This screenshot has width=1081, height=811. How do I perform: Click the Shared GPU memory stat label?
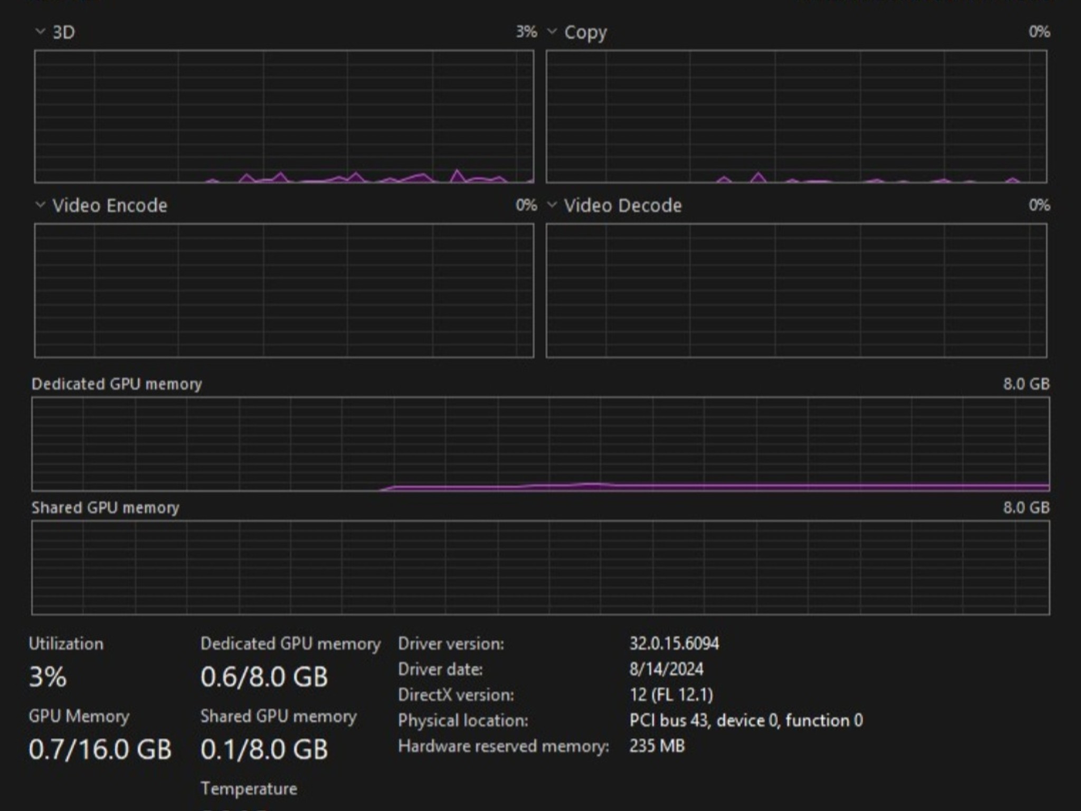coord(279,716)
